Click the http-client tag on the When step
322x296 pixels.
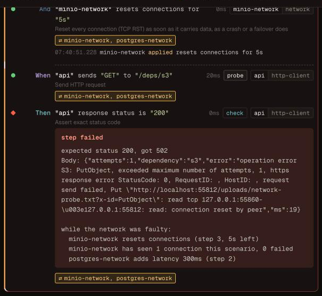click(x=290, y=76)
